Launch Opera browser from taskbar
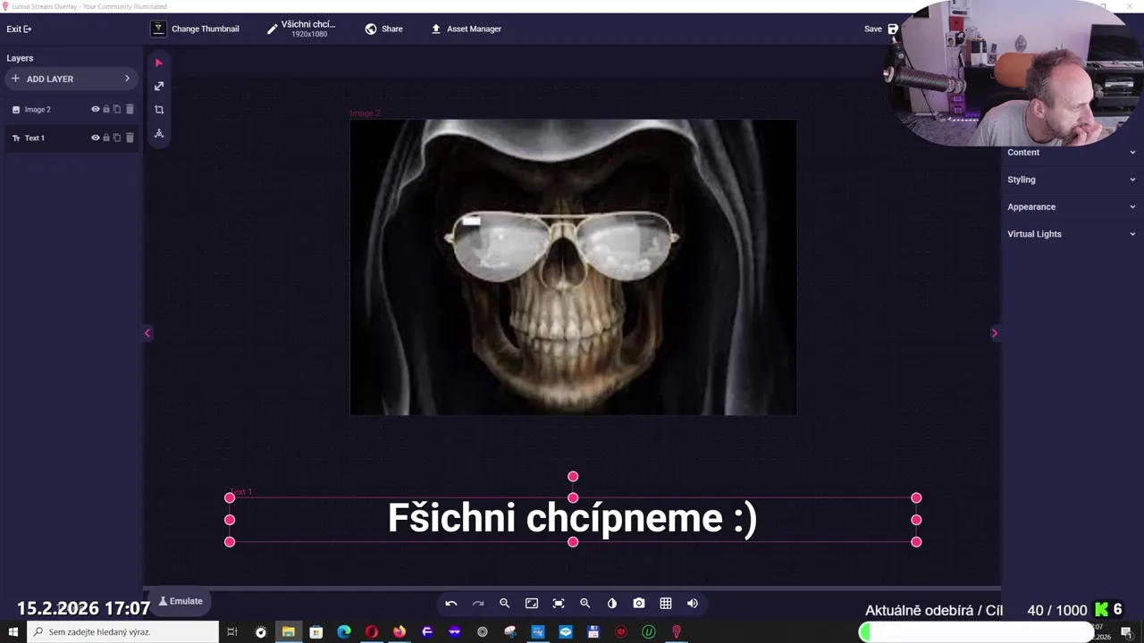This screenshot has height=643, width=1144. [372, 632]
